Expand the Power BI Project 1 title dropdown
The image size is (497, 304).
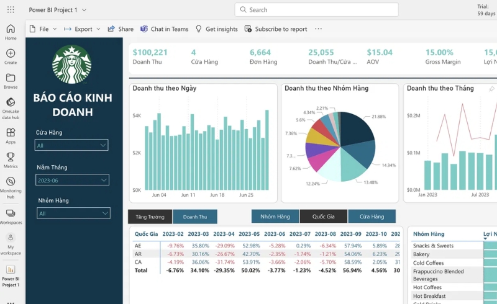pyautogui.click(x=84, y=10)
